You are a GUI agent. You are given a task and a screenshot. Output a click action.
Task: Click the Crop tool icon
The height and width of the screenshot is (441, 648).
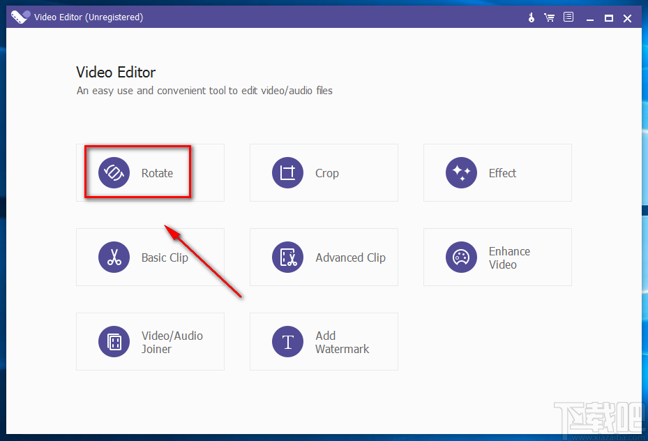(x=287, y=173)
